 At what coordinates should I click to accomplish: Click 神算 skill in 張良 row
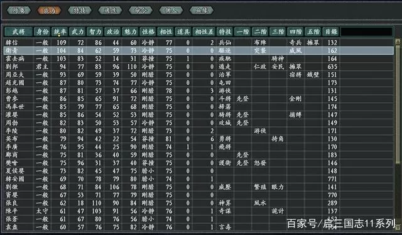(225, 203)
